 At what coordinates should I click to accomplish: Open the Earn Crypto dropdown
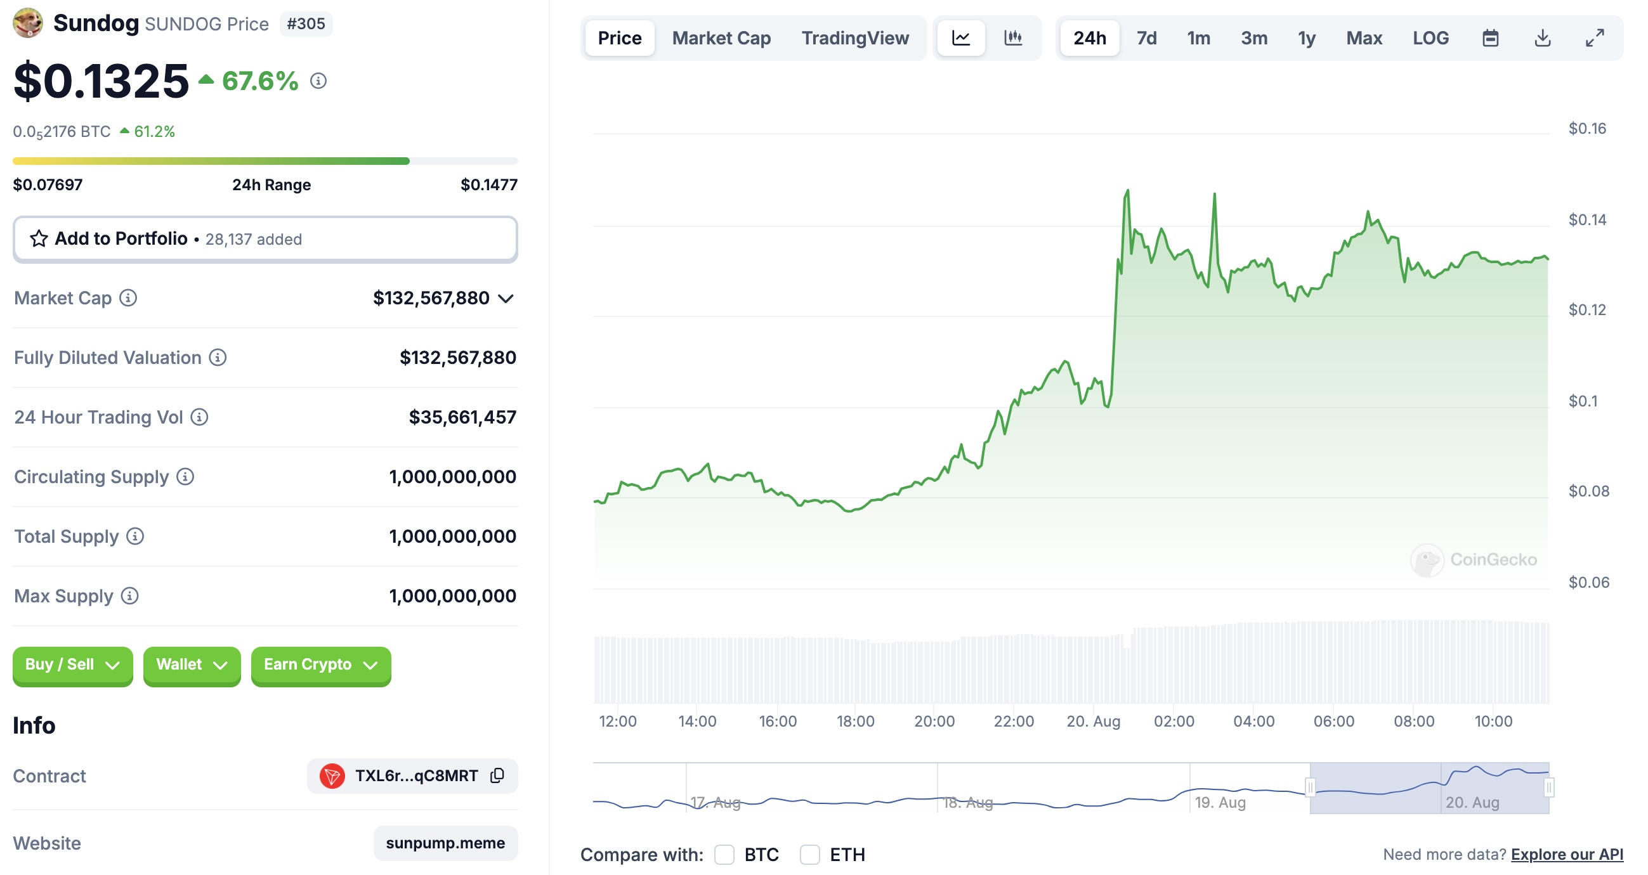tap(320, 665)
